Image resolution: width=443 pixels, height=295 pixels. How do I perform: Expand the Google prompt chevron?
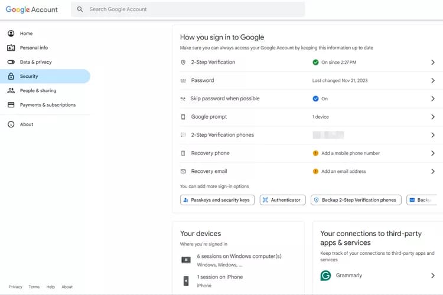433,117
